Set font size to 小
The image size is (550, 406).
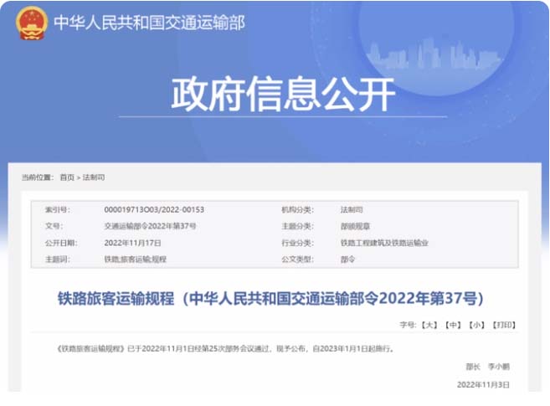pyautogui.click(x=476, y=325)
